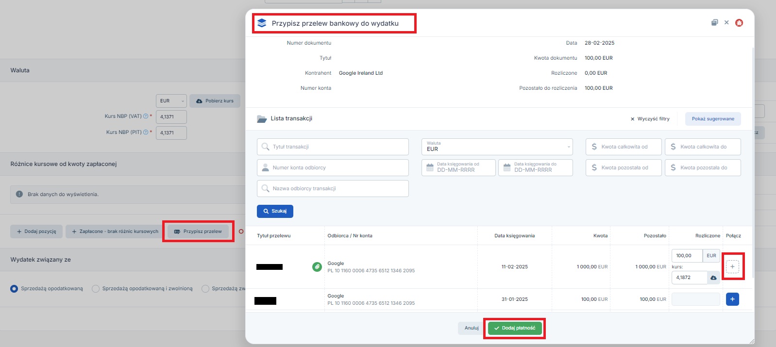Click help icon next to Kurs NBP (VAT)
Viewport: 776px width, 347px height.
click(146, 116)
